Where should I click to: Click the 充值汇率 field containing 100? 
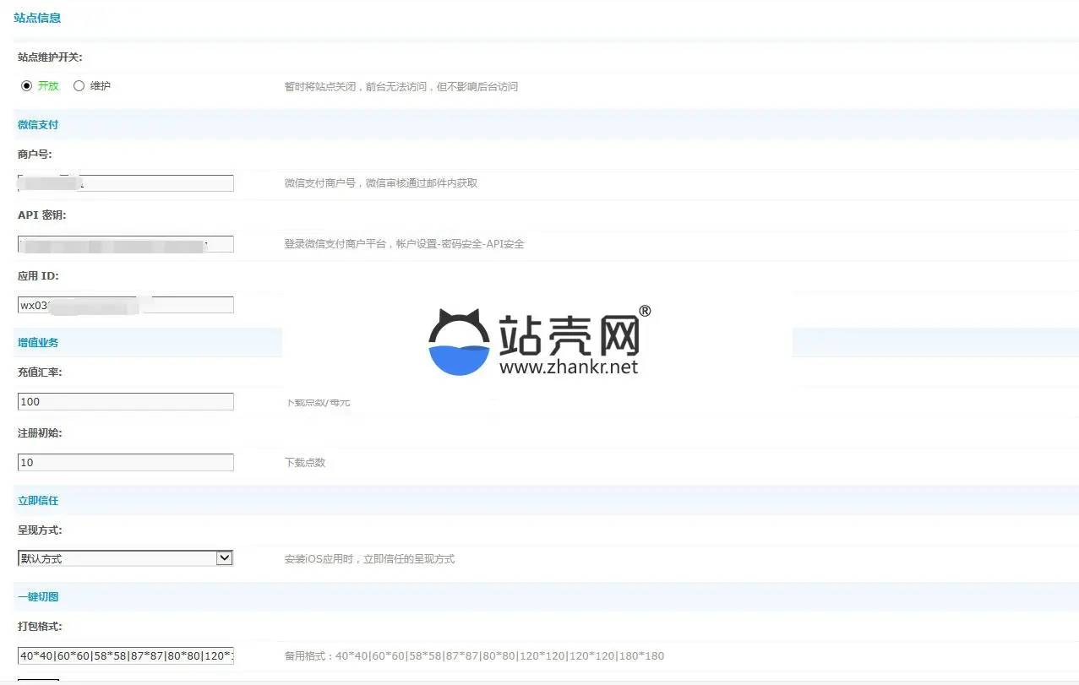tap(125, 402)
